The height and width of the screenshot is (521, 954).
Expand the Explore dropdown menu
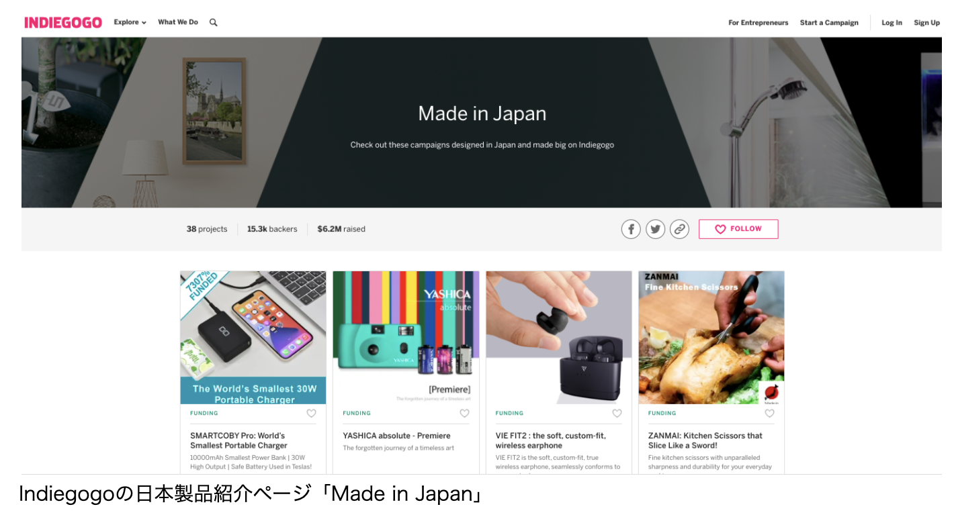coord(130,22)
